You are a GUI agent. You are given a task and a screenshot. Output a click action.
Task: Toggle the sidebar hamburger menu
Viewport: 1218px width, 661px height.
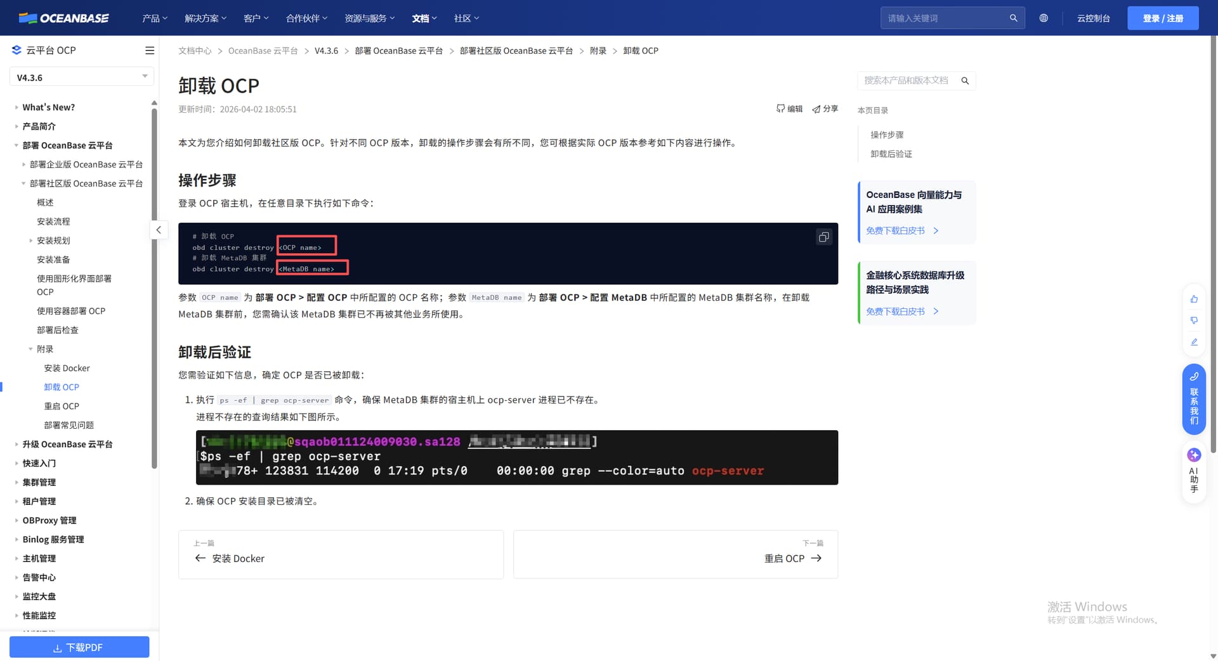(150, 51)
